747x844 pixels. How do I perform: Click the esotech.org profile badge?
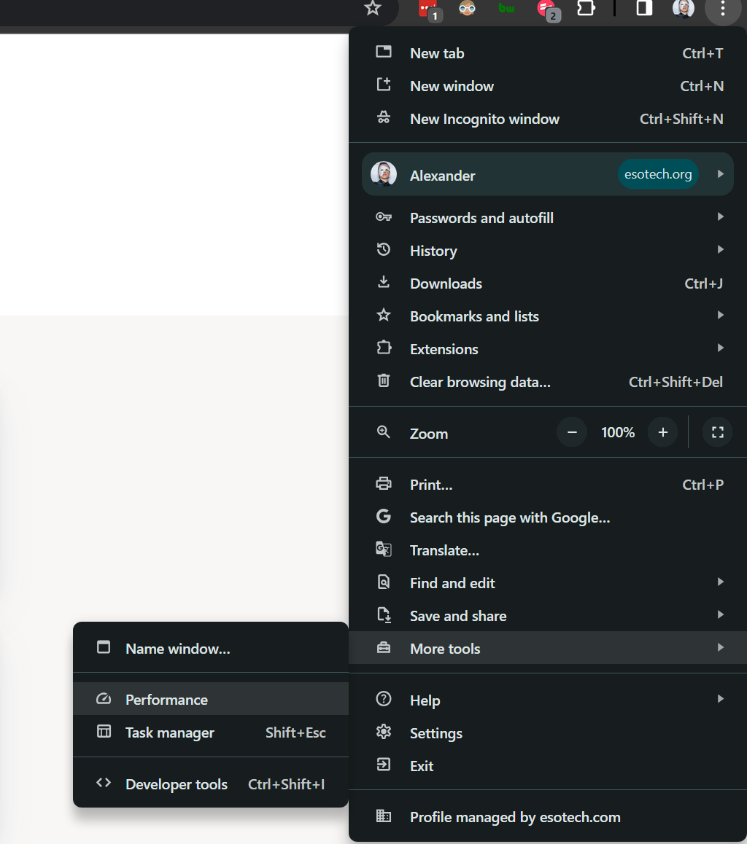point(658,175)
